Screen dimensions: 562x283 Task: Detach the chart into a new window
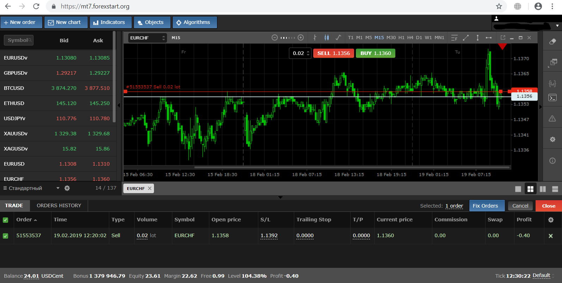[x=503, y=37]
